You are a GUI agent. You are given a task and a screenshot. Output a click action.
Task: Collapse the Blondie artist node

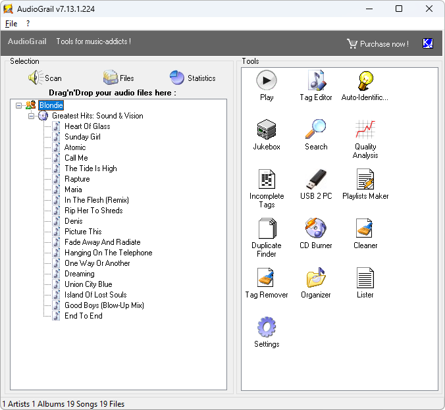coord(18,105)
